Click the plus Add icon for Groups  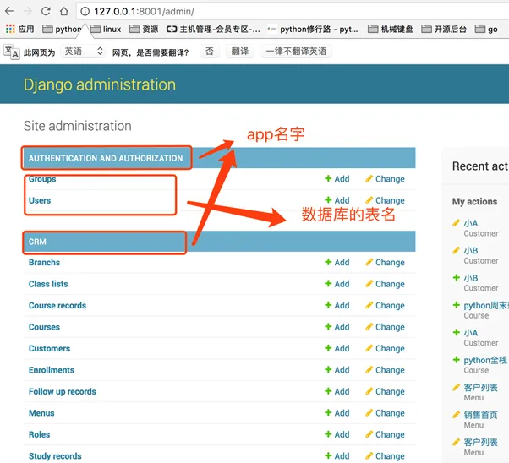coord(328,179)
